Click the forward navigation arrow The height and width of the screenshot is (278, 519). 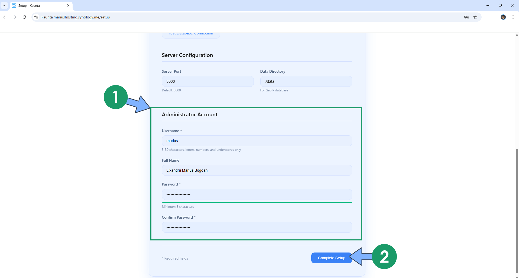[15, 17]
